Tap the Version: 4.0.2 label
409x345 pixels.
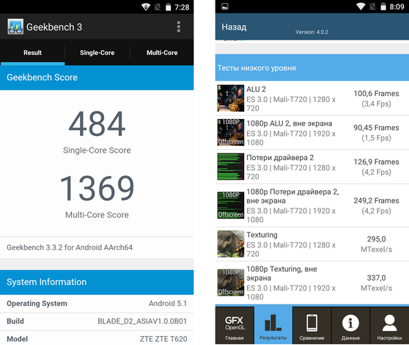tap(312, 32)
